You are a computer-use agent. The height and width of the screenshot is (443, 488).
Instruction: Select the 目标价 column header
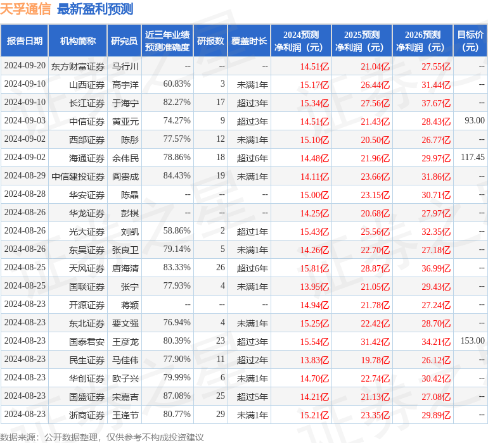tap(470, 41)
